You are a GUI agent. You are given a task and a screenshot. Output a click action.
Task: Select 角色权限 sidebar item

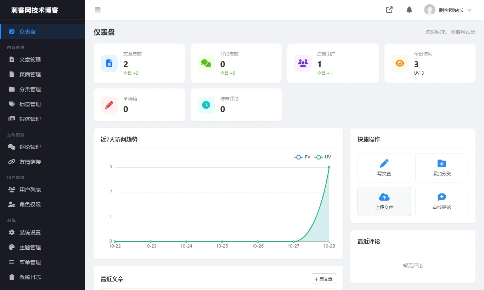pyautogui.click(x=43, y=205)
